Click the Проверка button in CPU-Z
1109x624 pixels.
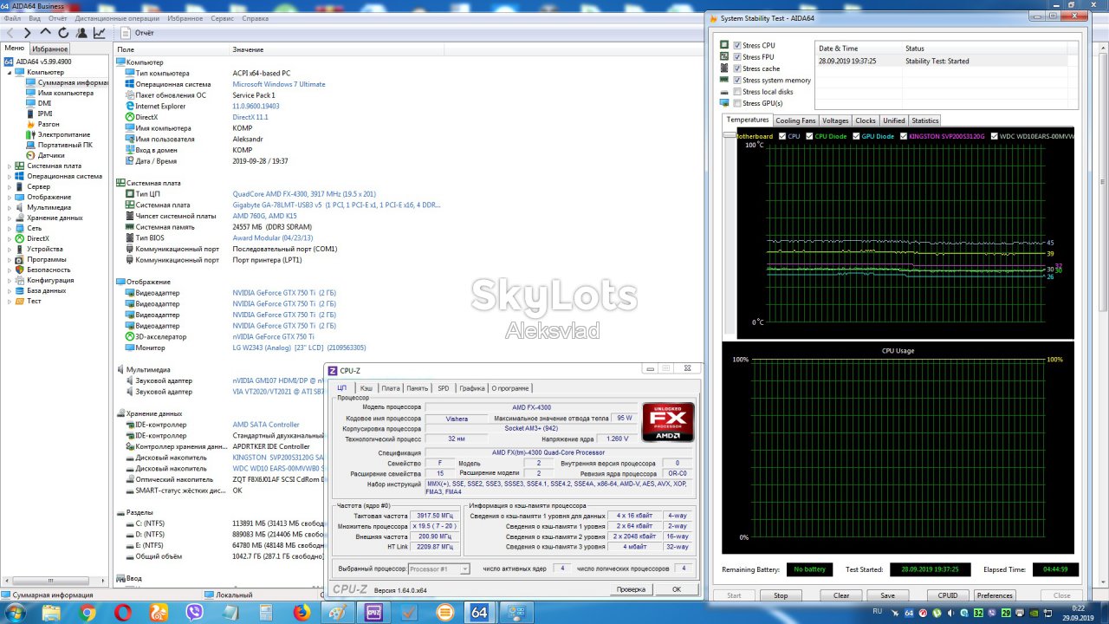click(x=631, y=589)
